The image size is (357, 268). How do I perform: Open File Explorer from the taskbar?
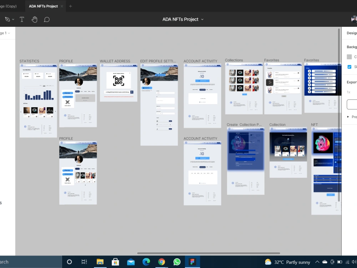coord(100,262)
